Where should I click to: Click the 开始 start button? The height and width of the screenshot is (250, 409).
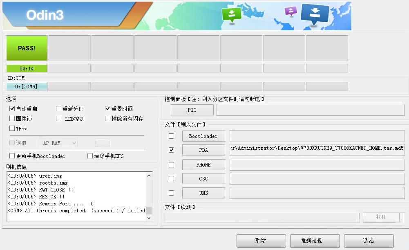coord(261,241)
